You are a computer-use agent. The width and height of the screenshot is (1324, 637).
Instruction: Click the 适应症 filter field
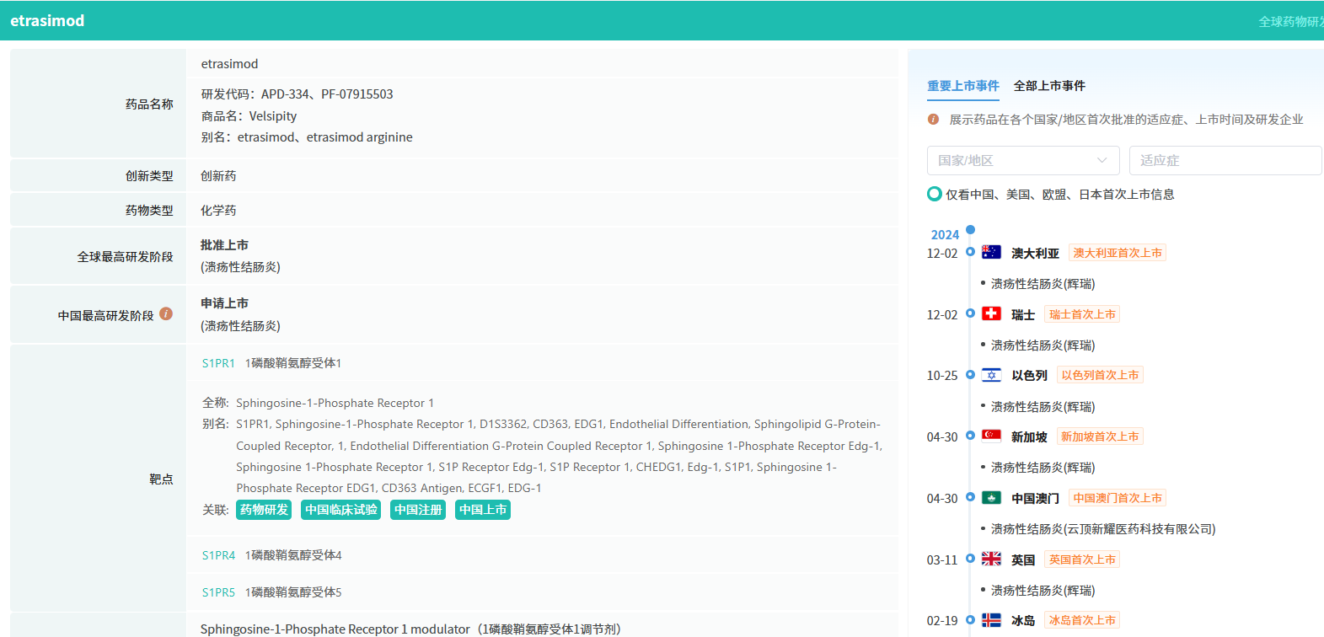(1225, 160)
